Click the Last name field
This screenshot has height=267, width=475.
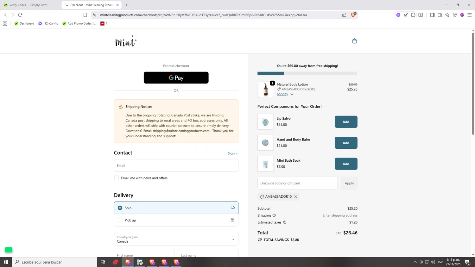(x=208, y=253)
